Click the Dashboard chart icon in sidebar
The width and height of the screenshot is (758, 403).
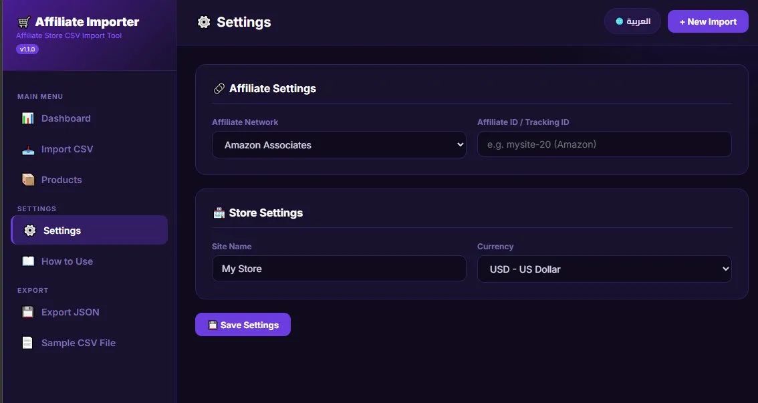coord(27,118)
